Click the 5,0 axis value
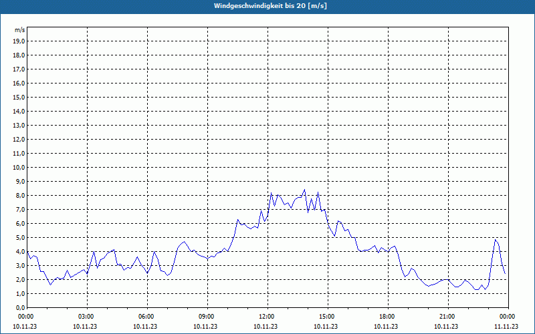Viewport: 535px width, 334px height. tap(20, 238)
